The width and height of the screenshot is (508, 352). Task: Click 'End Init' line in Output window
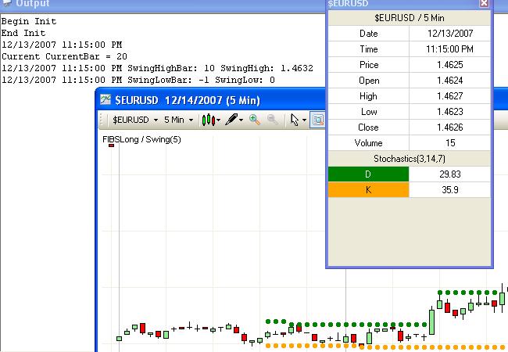click(23, 33)
